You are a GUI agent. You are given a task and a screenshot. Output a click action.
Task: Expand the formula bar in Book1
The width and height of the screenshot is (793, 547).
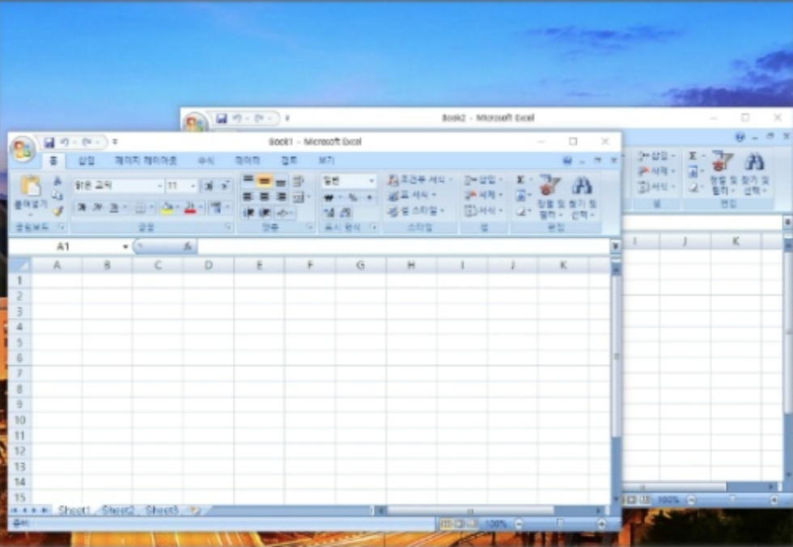[615, 246]
